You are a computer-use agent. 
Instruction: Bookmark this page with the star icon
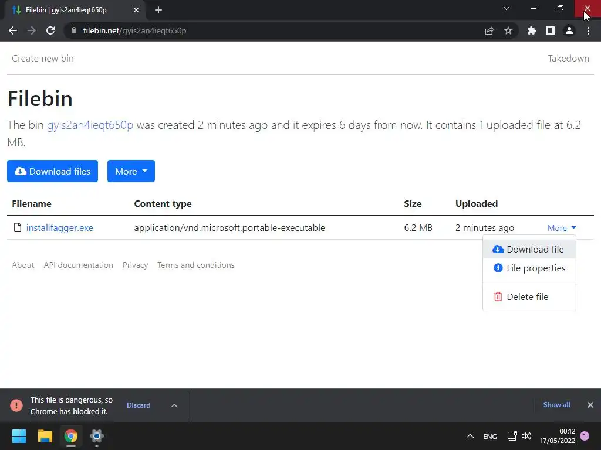click(x=508, y=30)
